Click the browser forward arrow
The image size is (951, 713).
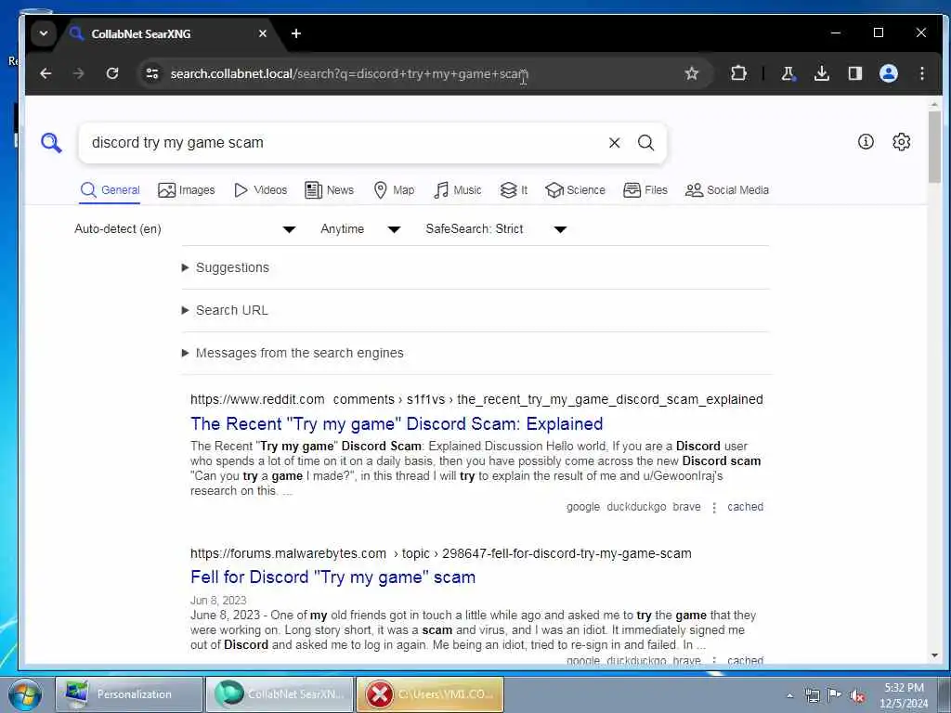(79, 73)
